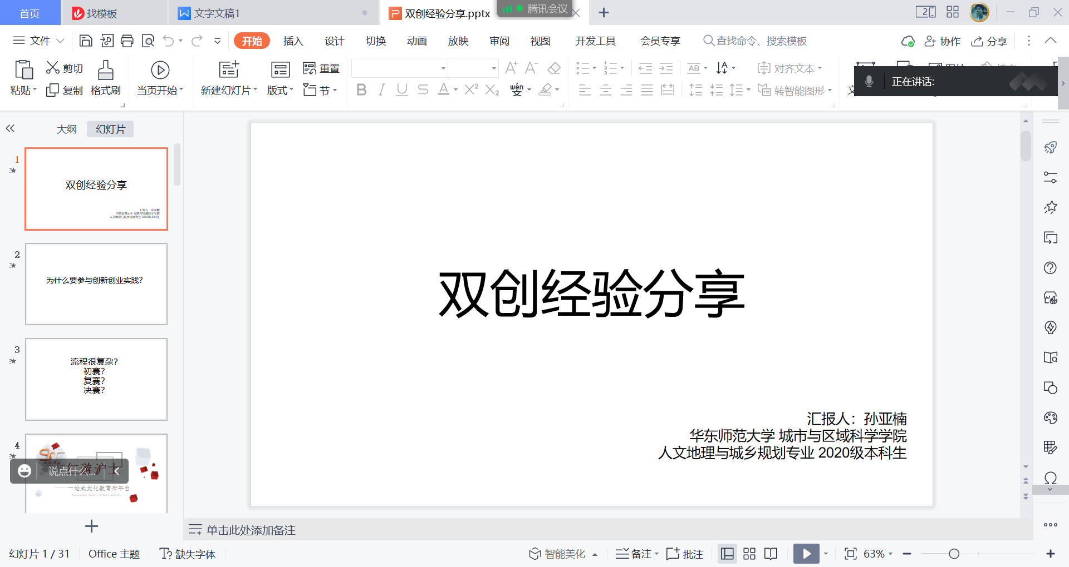
Task: Switch to Slide Sorter grid view
Action: (749, 554)
